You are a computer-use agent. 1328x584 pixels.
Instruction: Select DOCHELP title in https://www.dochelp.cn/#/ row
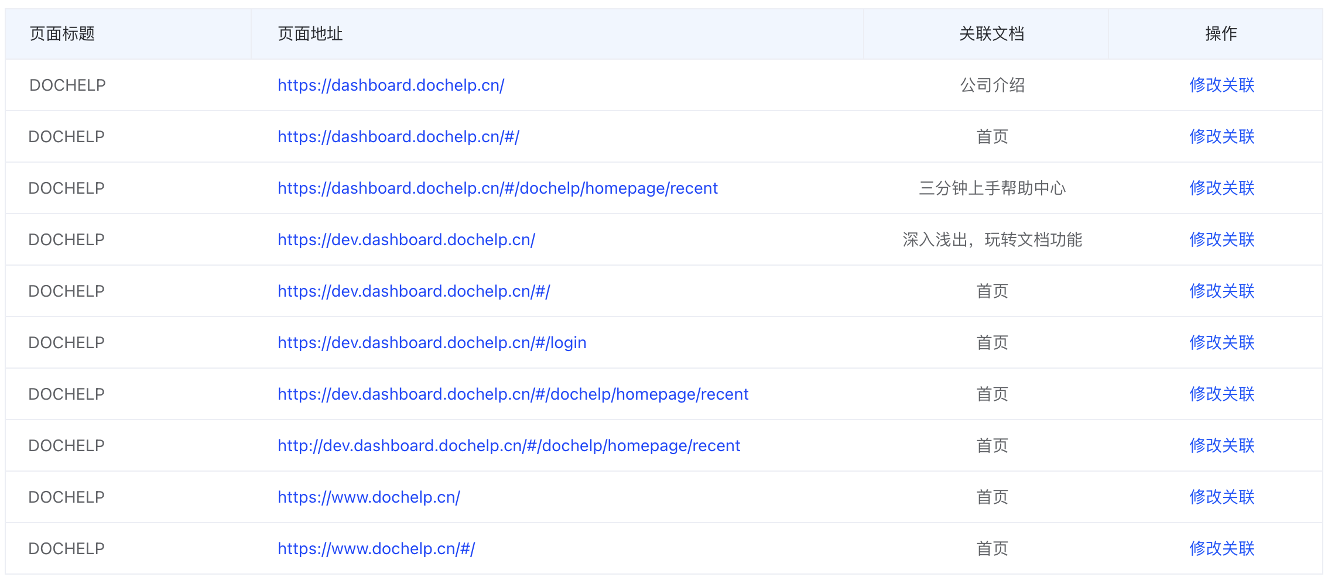(67, 549)
